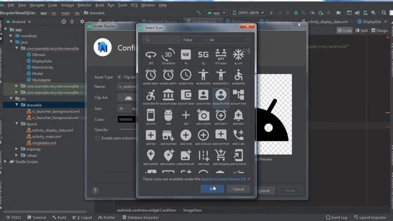Pick the 4K icon in the grid
The height and width of the screenshot is (221, 393).
tap(185, 55)
